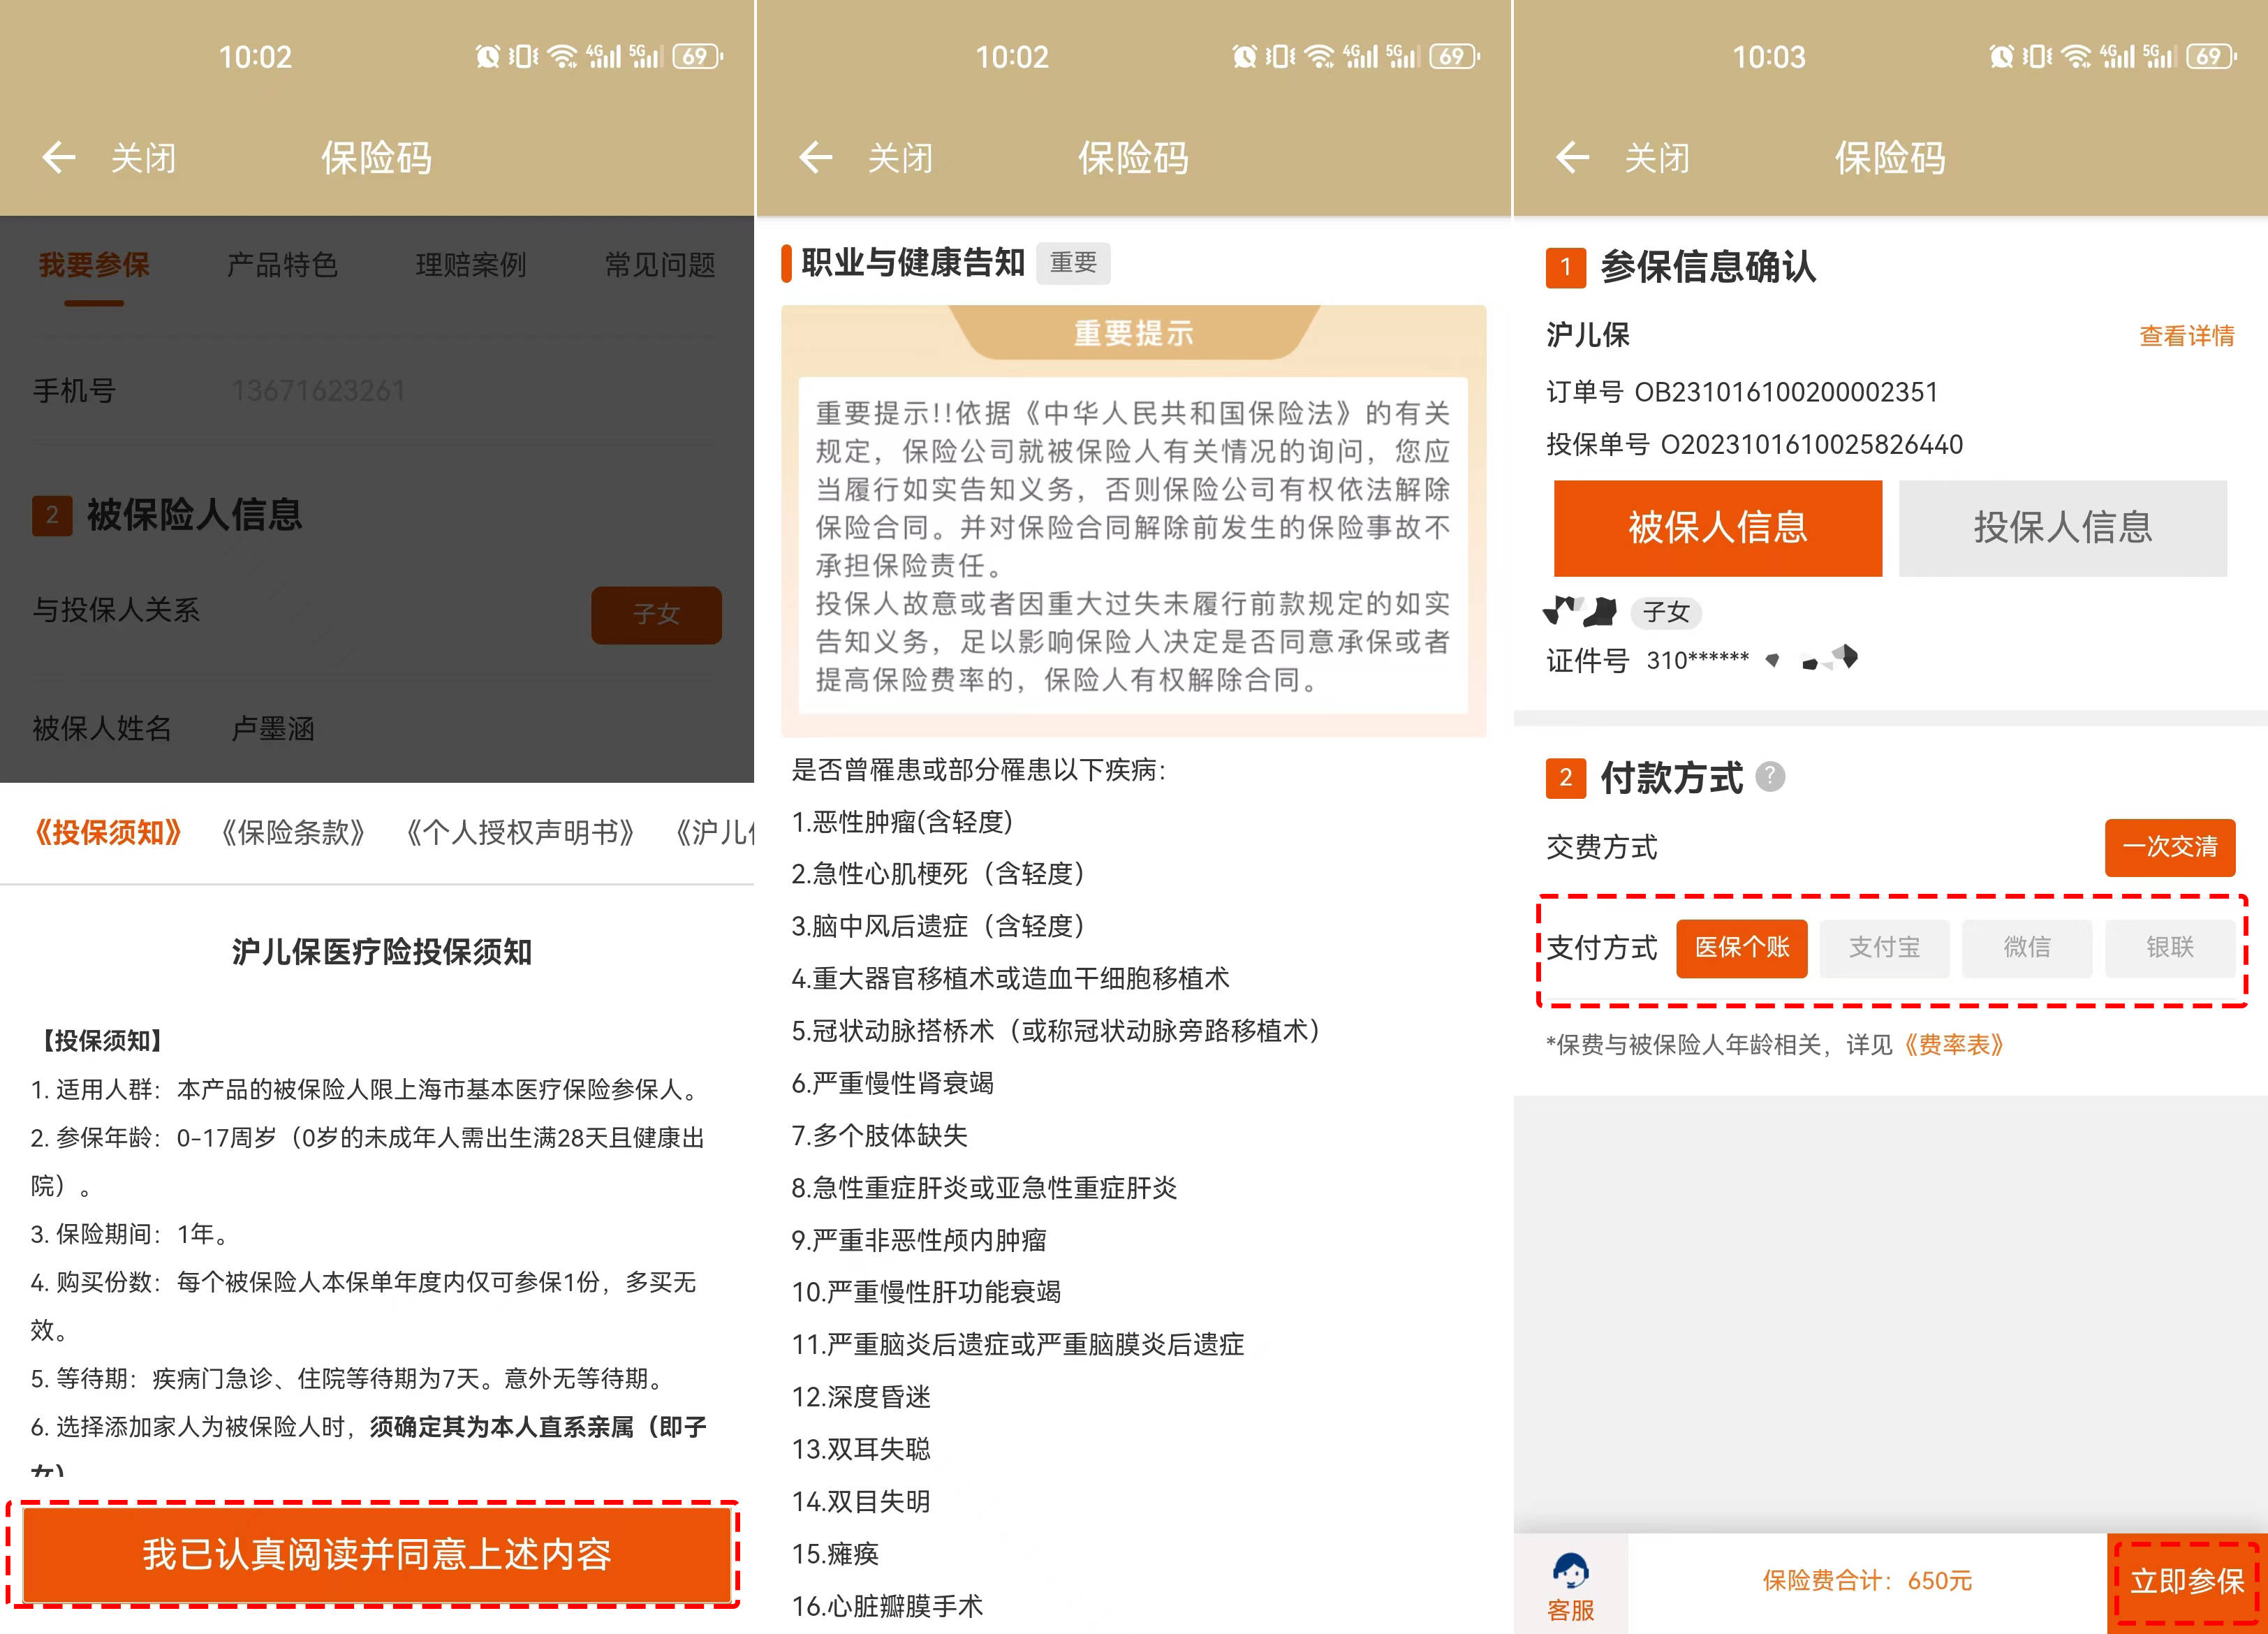Tap the Wi-Fi icon in the middle screen's status bar
2268x1634 pixels.
pos(1320,56)
